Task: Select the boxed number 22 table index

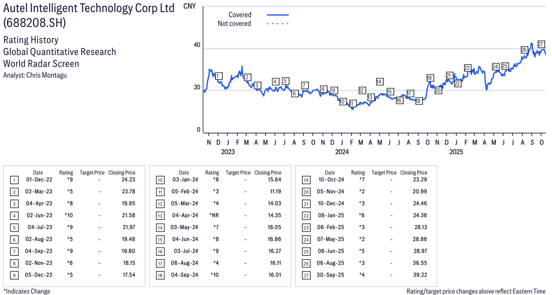Action: pyautogui.click(x=306, y=215)
